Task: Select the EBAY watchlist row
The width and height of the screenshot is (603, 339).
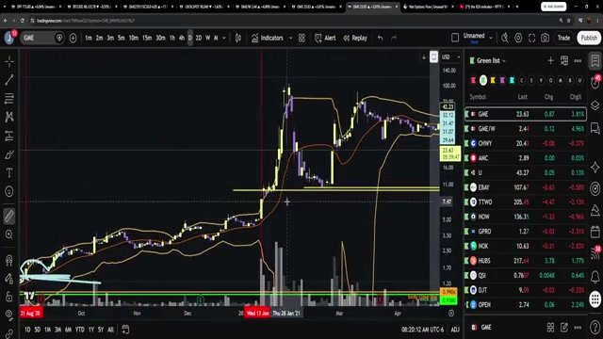Action: point(526,187)
